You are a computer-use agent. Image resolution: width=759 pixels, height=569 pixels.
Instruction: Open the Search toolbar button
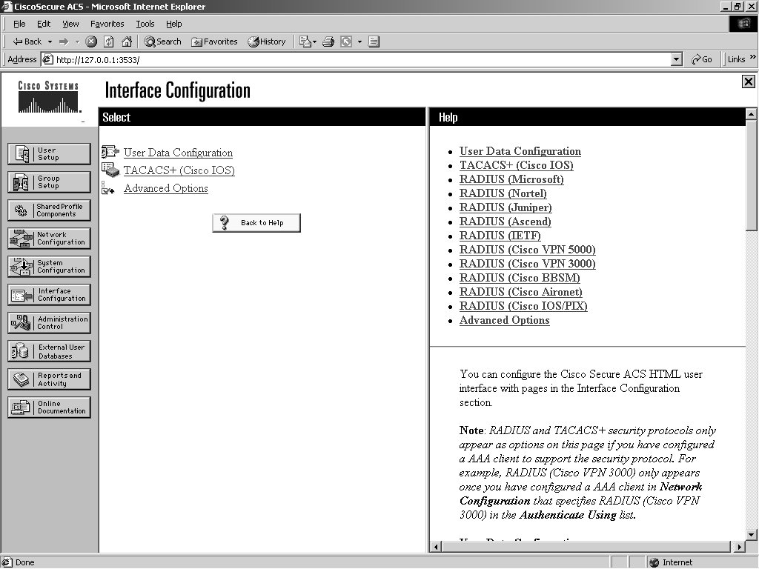coord(162,41)
